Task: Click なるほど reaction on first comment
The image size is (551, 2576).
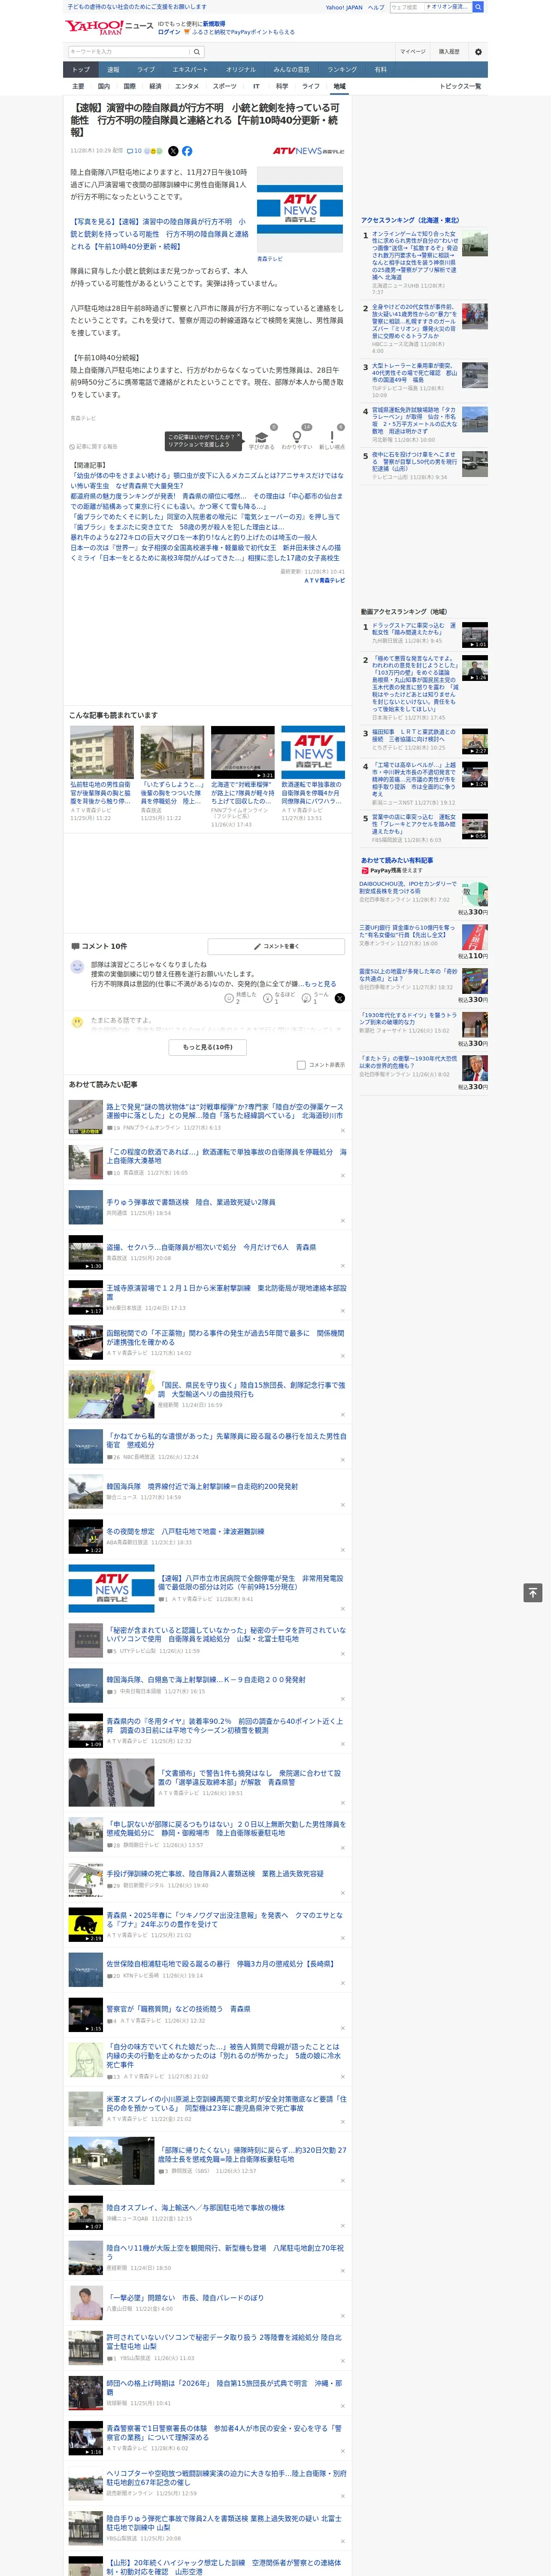Action: (x=279, y=998)
